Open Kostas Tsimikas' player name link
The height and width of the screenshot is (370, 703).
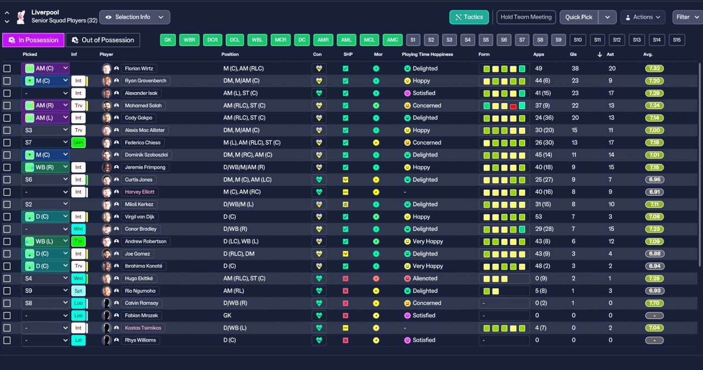point(143,328)
